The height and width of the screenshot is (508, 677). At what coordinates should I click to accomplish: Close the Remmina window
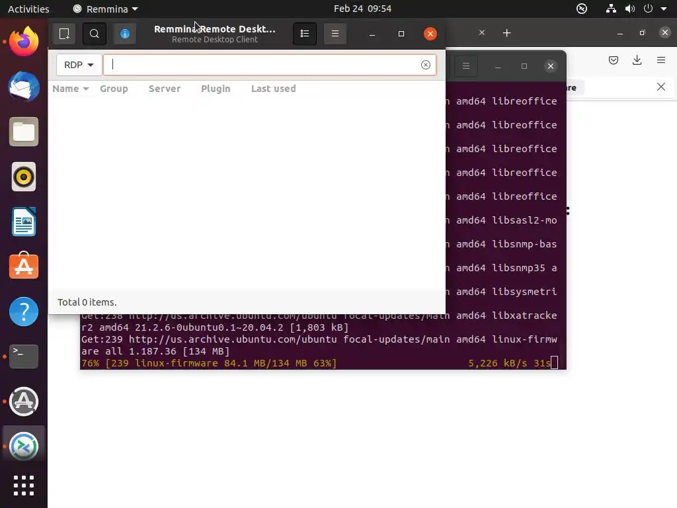coord(430,34)
